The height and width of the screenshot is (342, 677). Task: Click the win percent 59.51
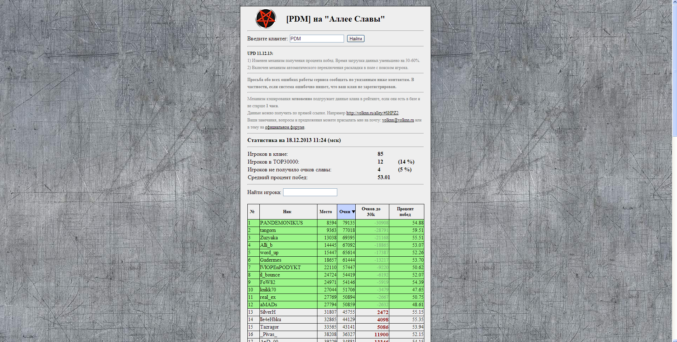418,230
